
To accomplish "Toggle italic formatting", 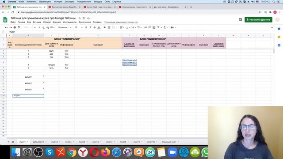I will tap(90, 27).
